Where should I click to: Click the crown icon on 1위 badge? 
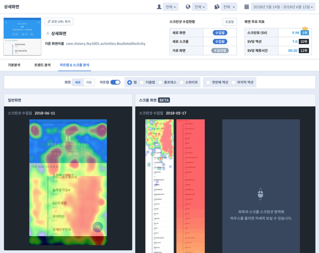(305, 29)
